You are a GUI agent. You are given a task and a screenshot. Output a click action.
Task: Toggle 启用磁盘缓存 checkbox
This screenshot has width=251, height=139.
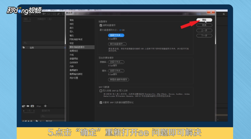pyautogui.click(x=101, y=25)
